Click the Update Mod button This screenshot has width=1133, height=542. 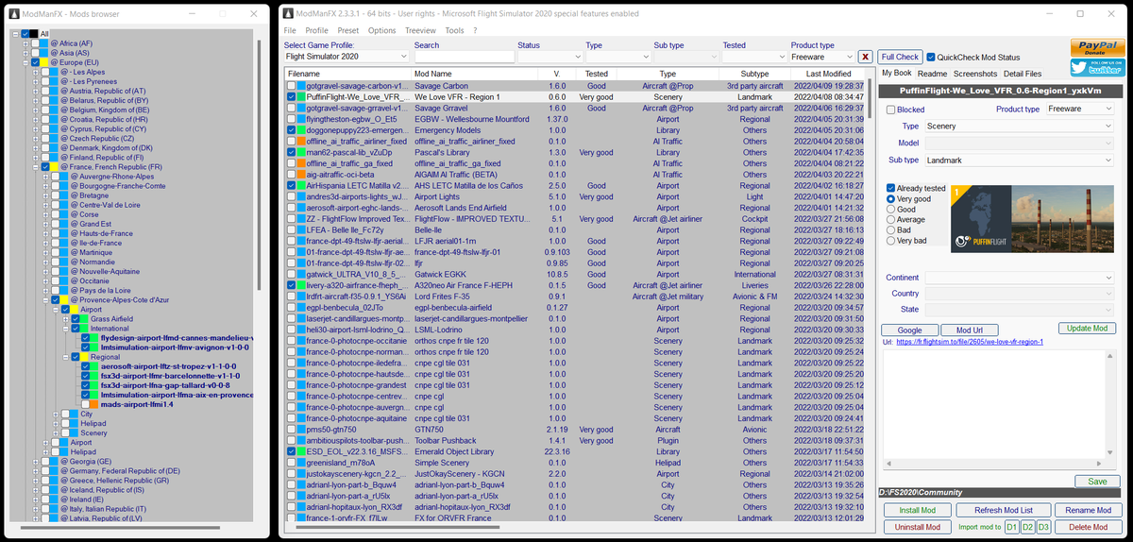click(x=1087, y=328)
